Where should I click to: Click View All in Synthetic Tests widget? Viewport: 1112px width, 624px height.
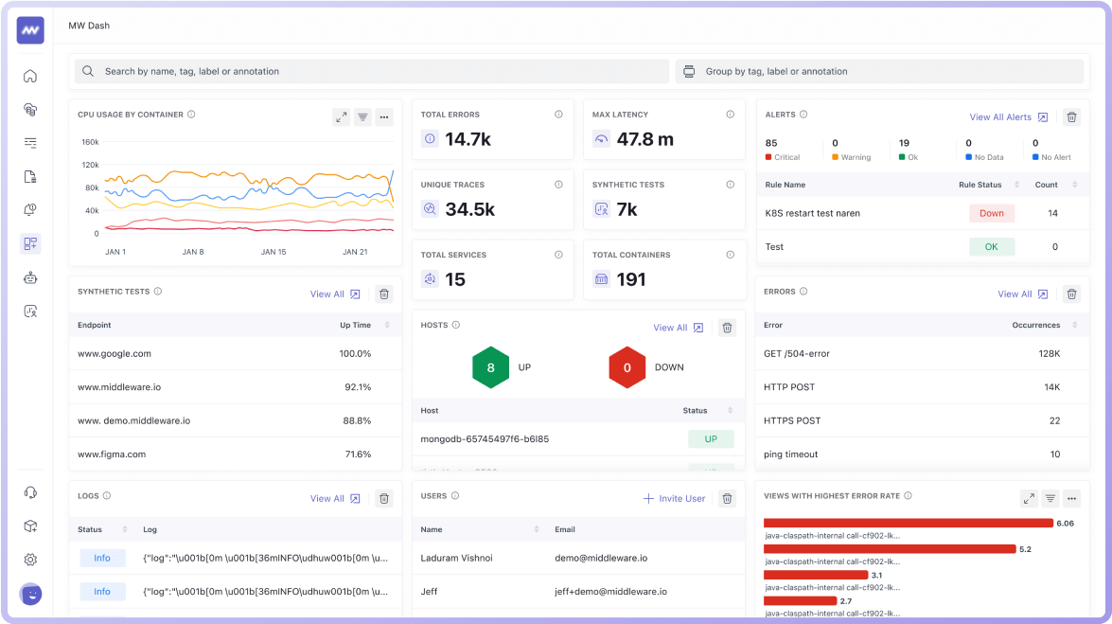pyautogui.click(x=335, y=294)
